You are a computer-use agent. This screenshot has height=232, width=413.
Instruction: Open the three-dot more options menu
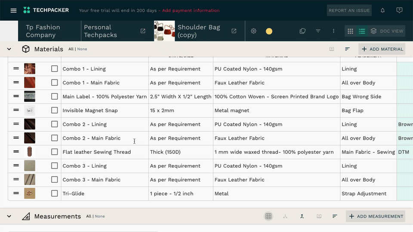point(333,31)
